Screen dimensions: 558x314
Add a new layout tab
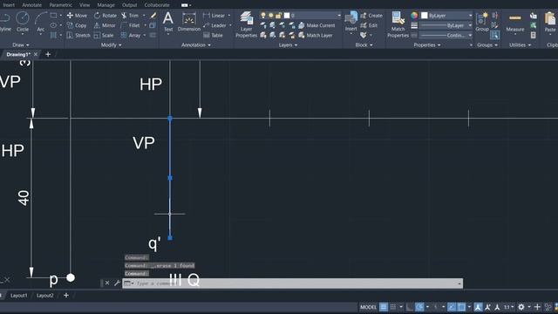[x=66, y=295]
